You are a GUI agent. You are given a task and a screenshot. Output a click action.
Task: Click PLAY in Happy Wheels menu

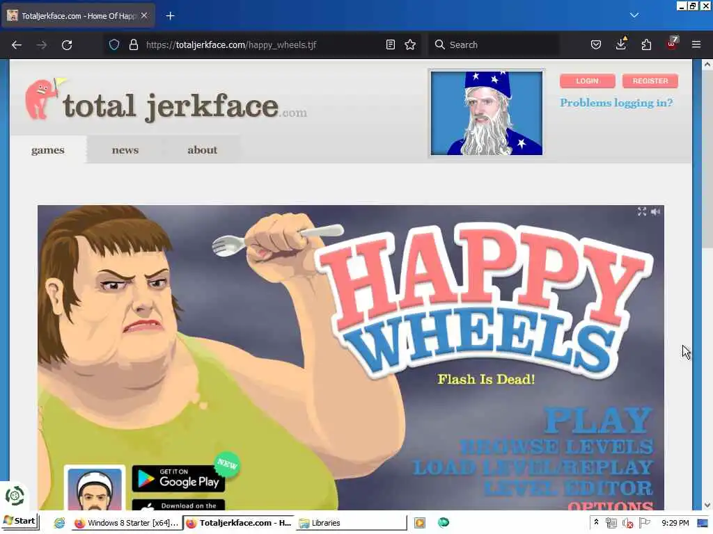tap(598, 420)
